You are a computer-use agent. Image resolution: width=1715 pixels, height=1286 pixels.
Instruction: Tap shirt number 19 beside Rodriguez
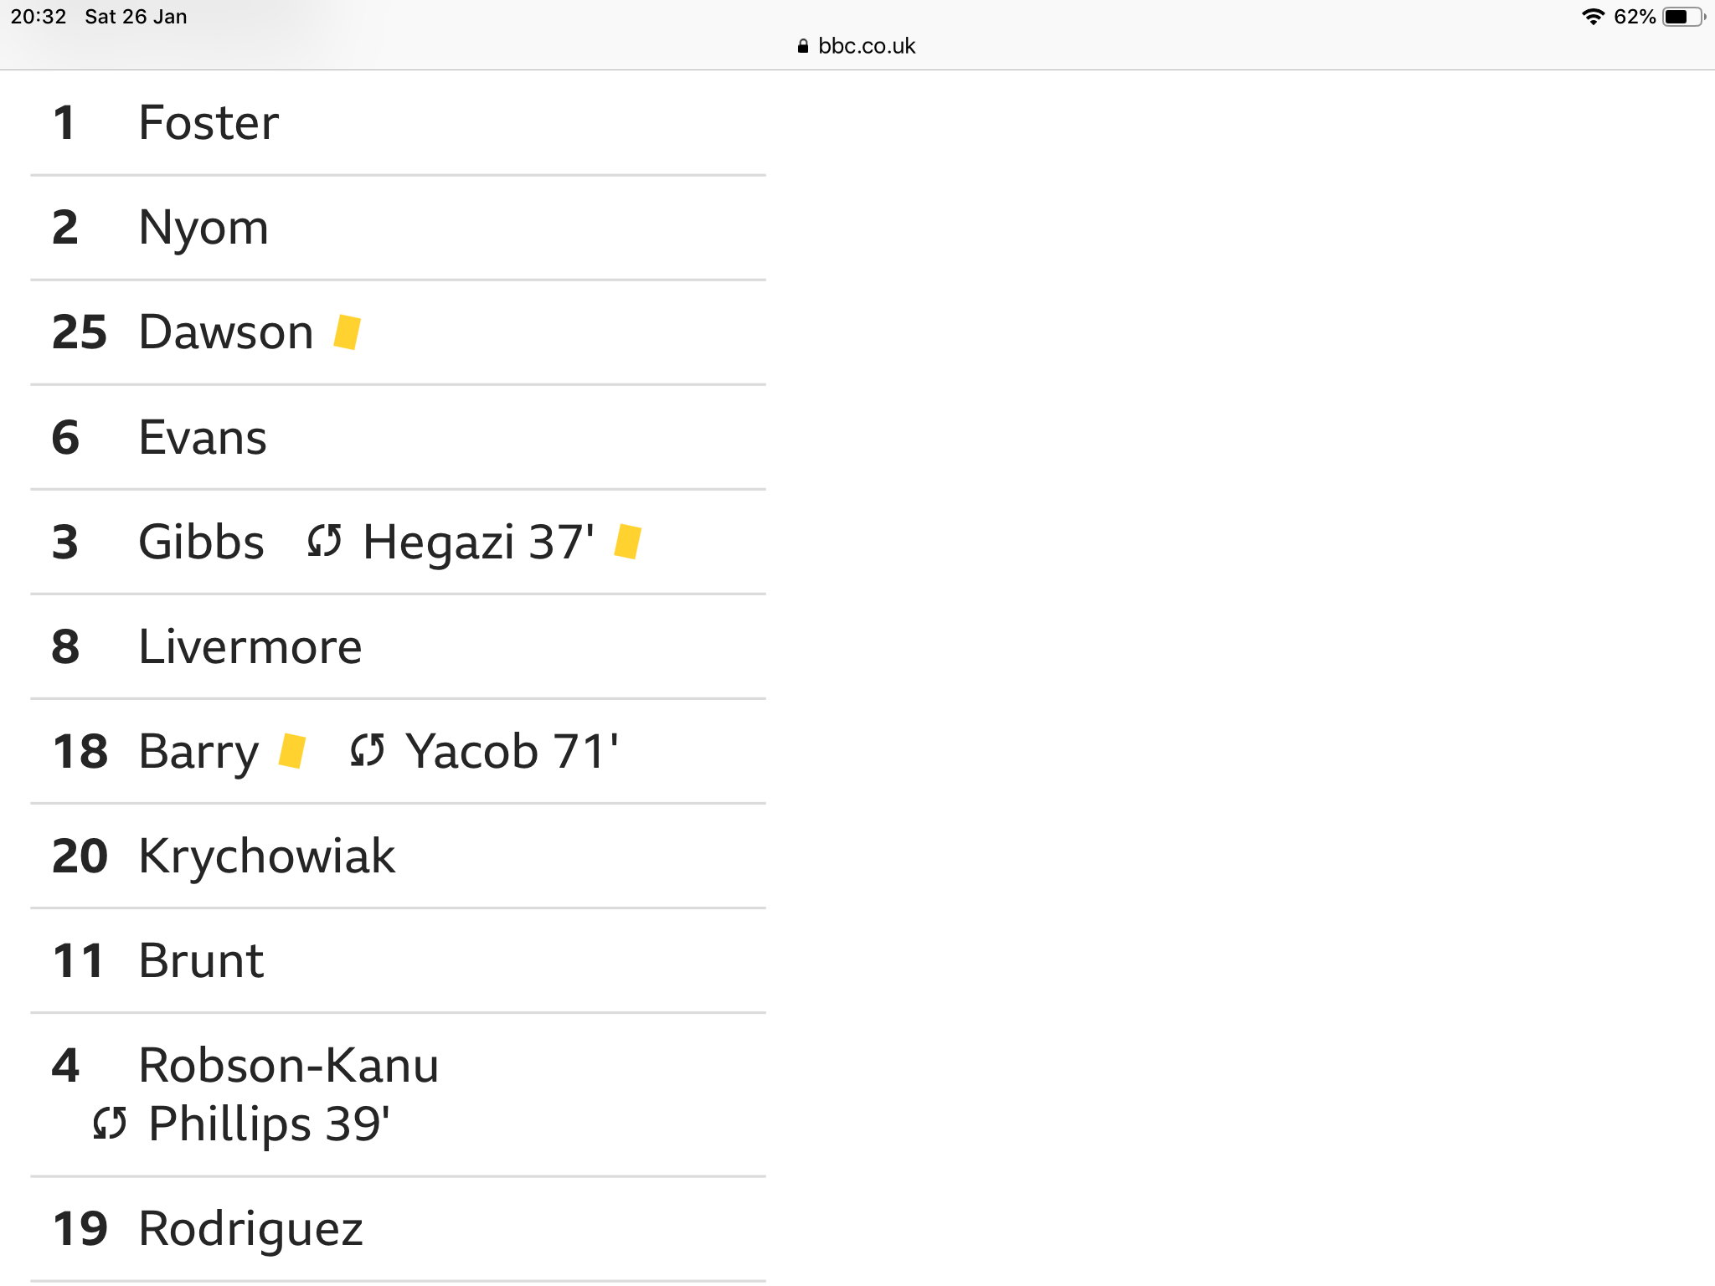[x=80, y=1228]
